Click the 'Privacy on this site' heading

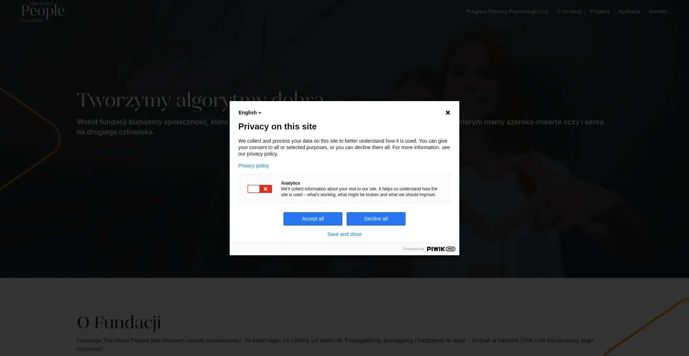[x=277, y=127]
